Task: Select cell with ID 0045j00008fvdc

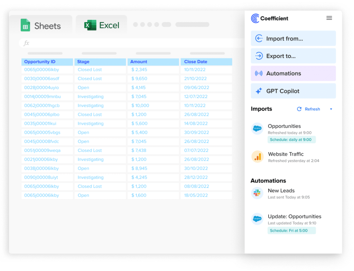Action: (47, 142)
